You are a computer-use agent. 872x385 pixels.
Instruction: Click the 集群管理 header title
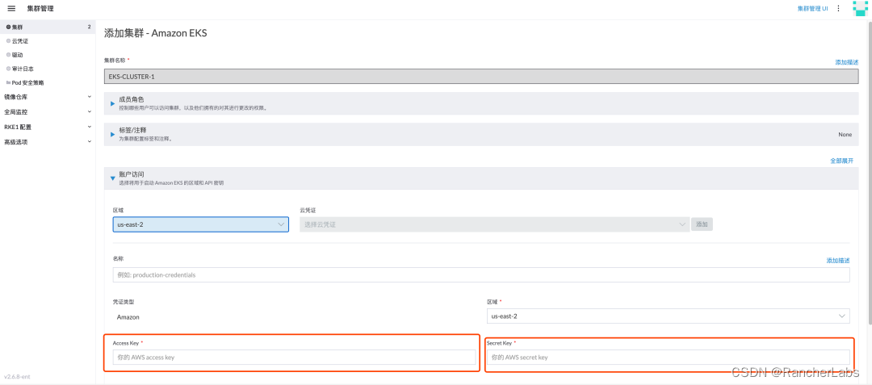pyautogui.click(x=40, y=9)
